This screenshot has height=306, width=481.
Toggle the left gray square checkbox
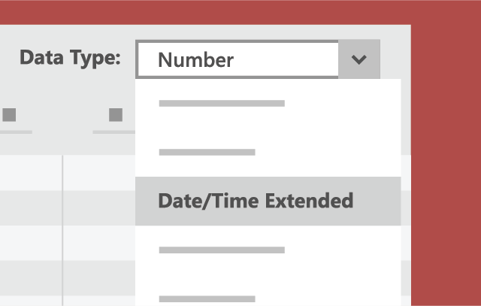(x=9, y=115)
